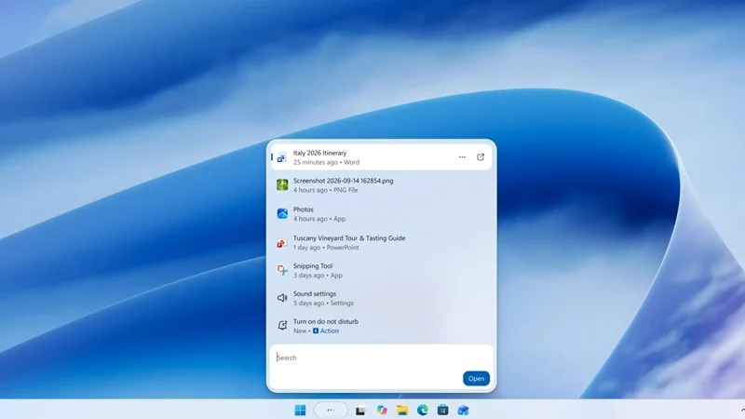Click the taskbar search pill with three dots

coord(331,410)
